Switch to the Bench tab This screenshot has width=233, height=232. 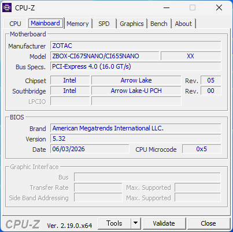tap(159, 24)
